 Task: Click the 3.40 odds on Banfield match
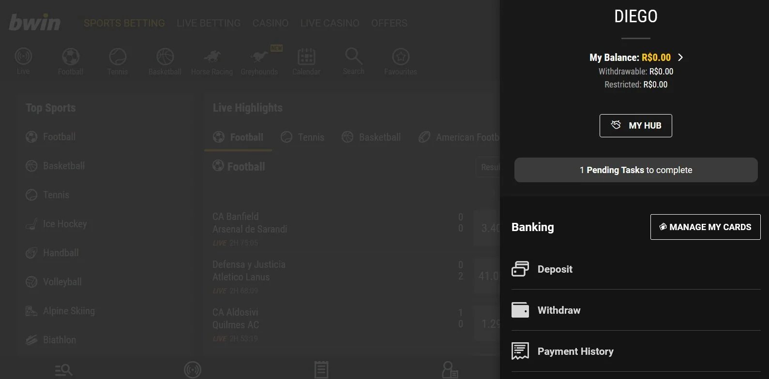pos(487,228)
